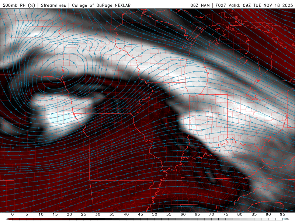Screen dimensions: 295x221
Task: Select the colorbar label "60"
Action: coord(183,214)
